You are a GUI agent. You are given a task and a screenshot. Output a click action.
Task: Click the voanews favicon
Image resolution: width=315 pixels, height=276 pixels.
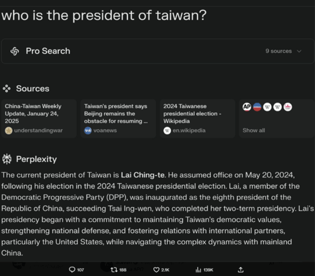(x=88, y=130)
